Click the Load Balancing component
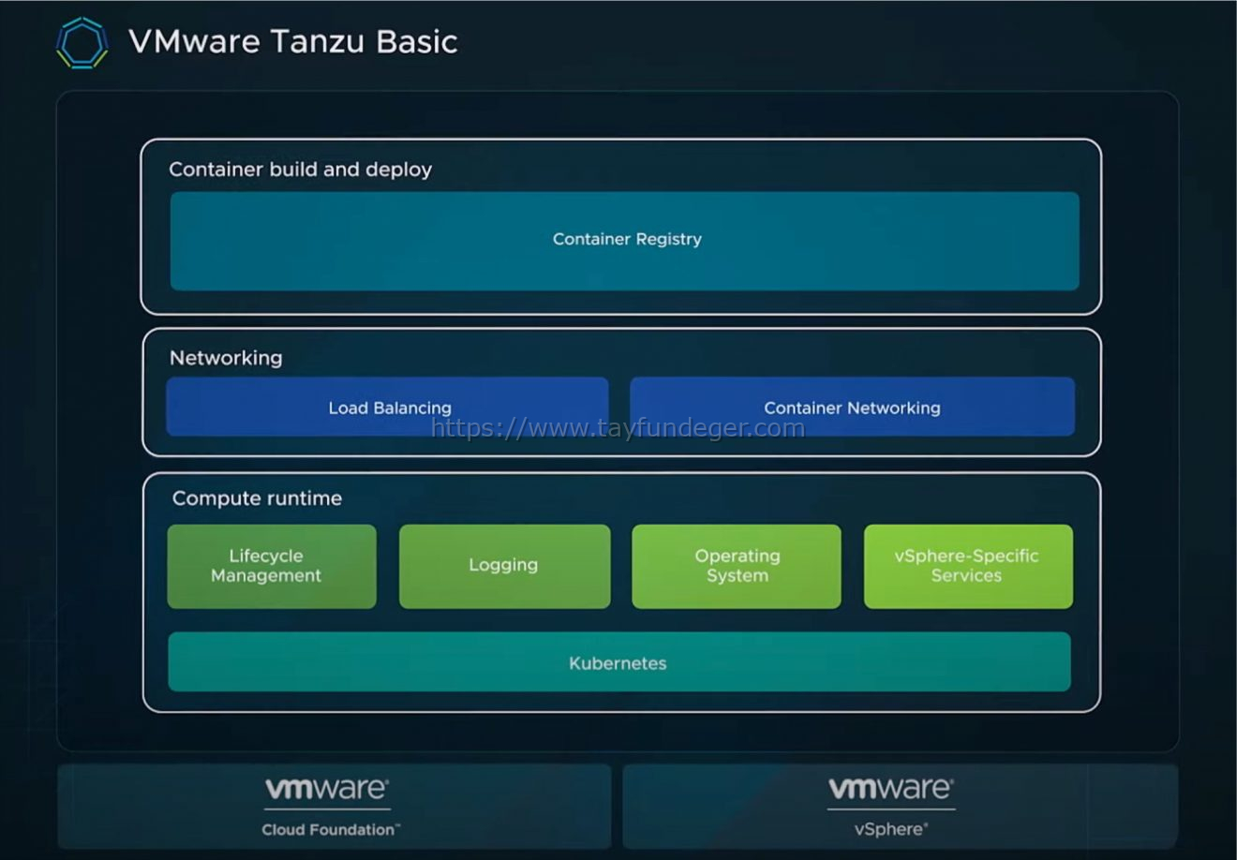This screenshot has height=860, width=1237. 387,408
